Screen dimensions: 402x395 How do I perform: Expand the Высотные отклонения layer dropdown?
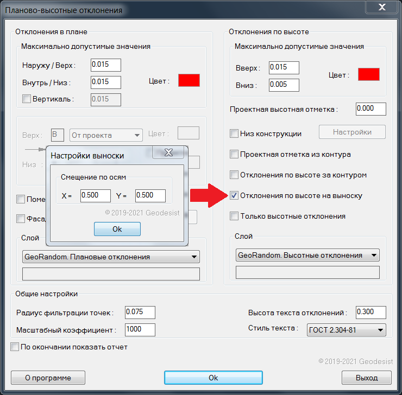tap(307, 255)
